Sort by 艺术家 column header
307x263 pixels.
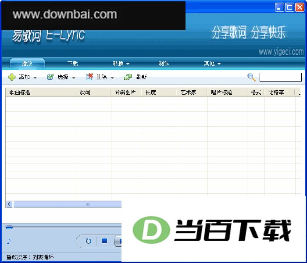tap(192, 92)
